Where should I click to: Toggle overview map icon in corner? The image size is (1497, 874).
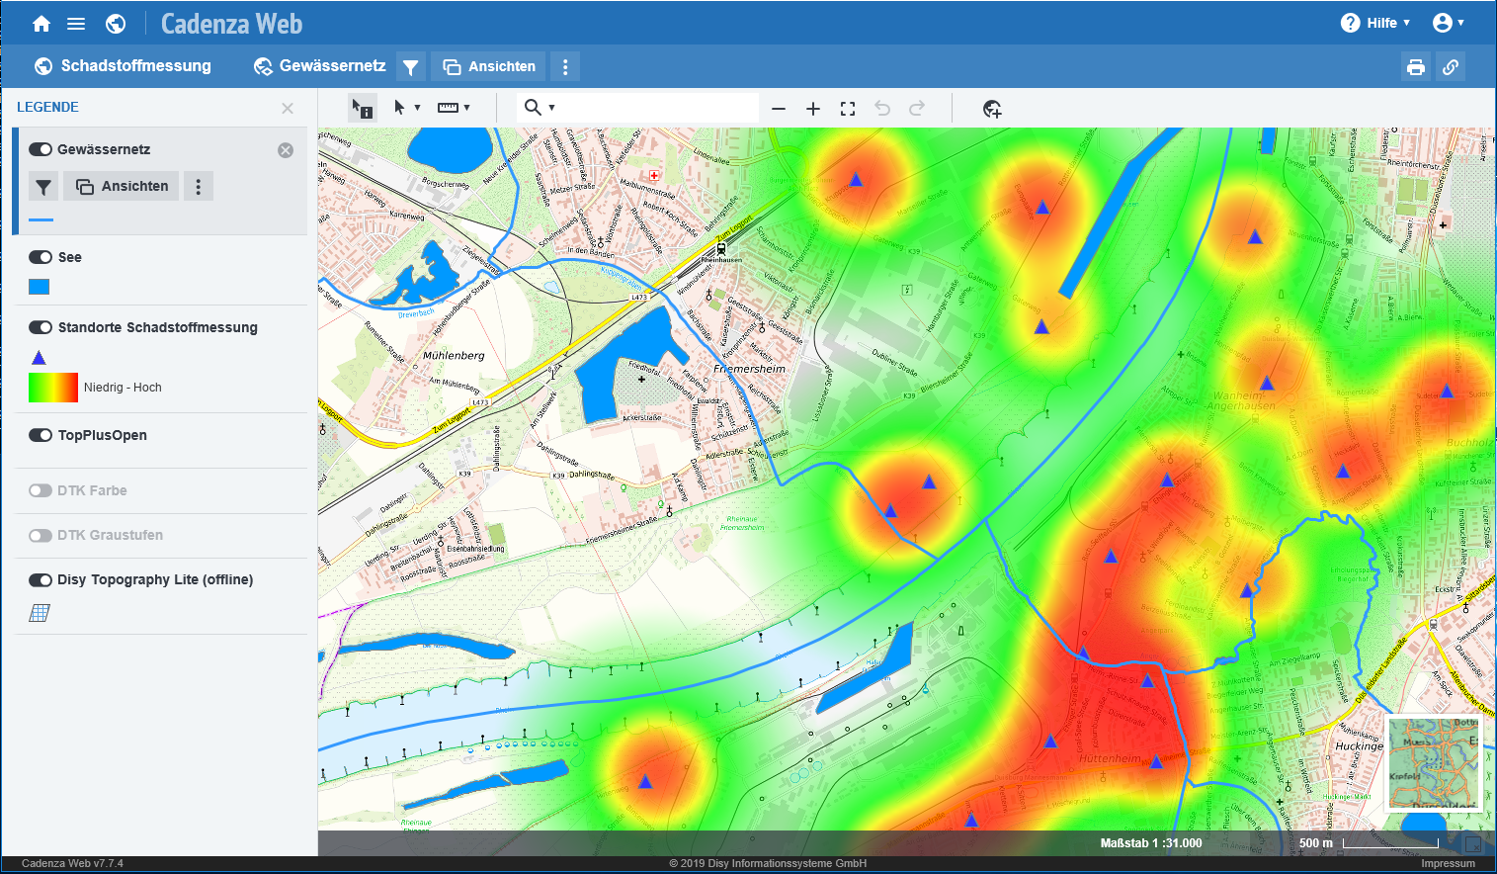pyautogui.click(x=1472, y=844)
